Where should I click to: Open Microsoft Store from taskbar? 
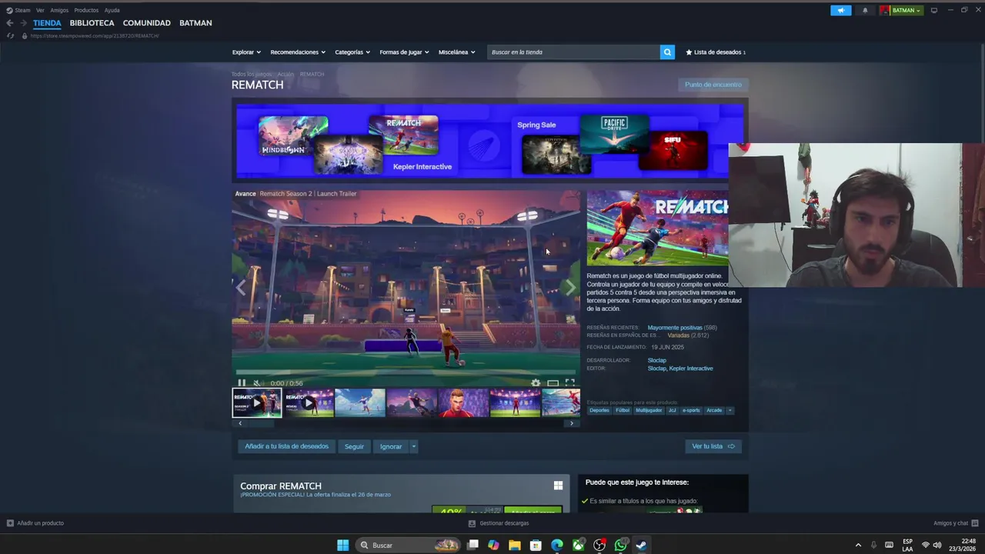point(536,545)
